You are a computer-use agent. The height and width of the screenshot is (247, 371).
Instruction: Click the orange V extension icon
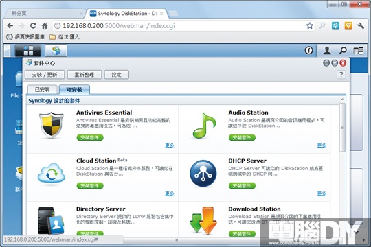pyautogui.click(x=348, y=25)
